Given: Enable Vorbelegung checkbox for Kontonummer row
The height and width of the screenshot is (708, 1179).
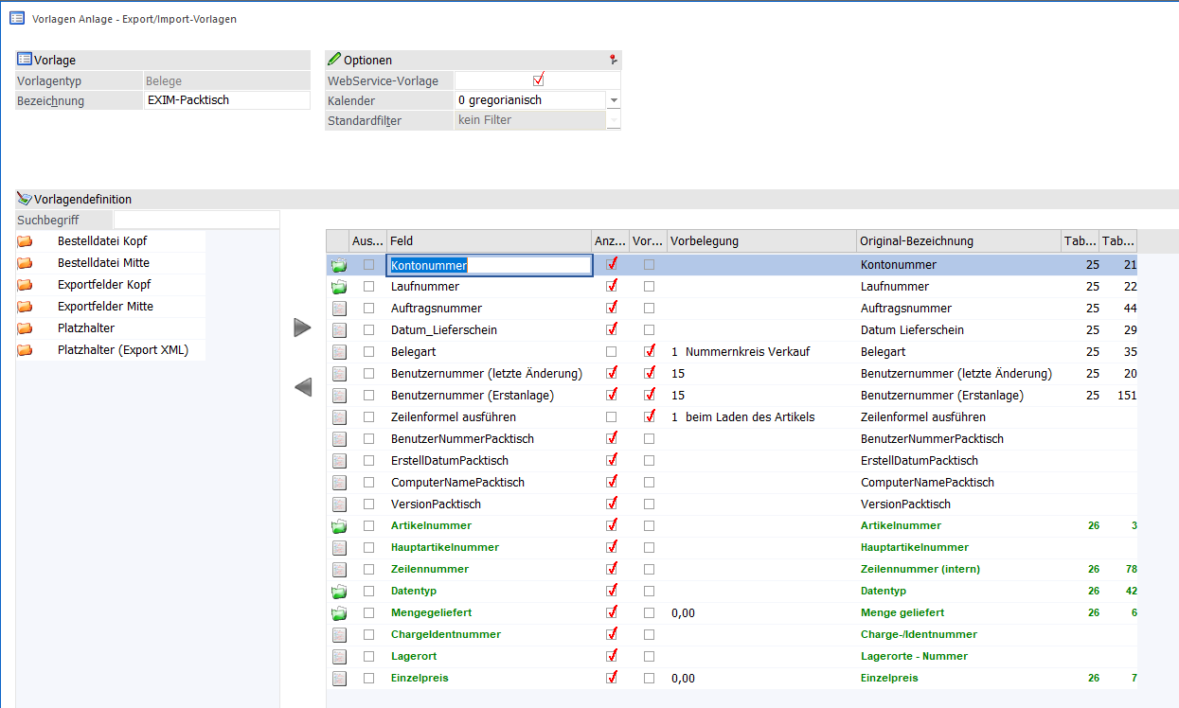Looking at the screenshot, I should [649, 265].
